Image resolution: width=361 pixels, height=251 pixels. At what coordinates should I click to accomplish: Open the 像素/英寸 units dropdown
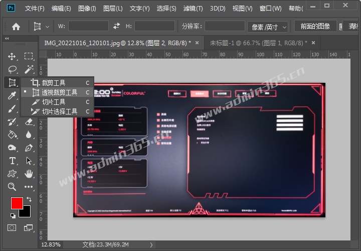[268, 27]
